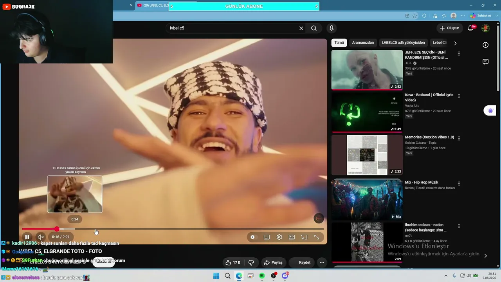The width and height of the screenshot is (501, 282).
Task: Show hidden system tray icons
Action: coord(445,276)
